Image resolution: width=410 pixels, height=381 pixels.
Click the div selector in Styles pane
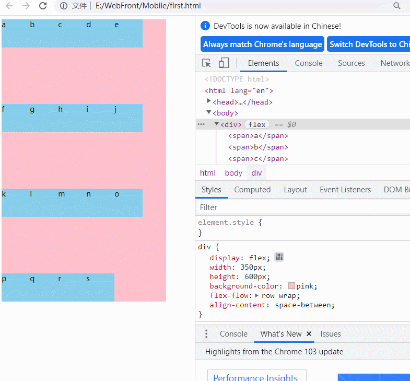point(204,247)
